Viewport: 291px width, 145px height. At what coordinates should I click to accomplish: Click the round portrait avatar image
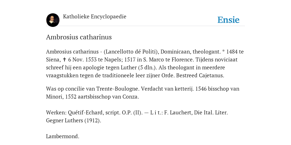point(53,20)
